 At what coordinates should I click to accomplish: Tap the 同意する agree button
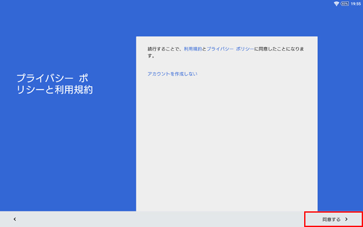[334, 219]
